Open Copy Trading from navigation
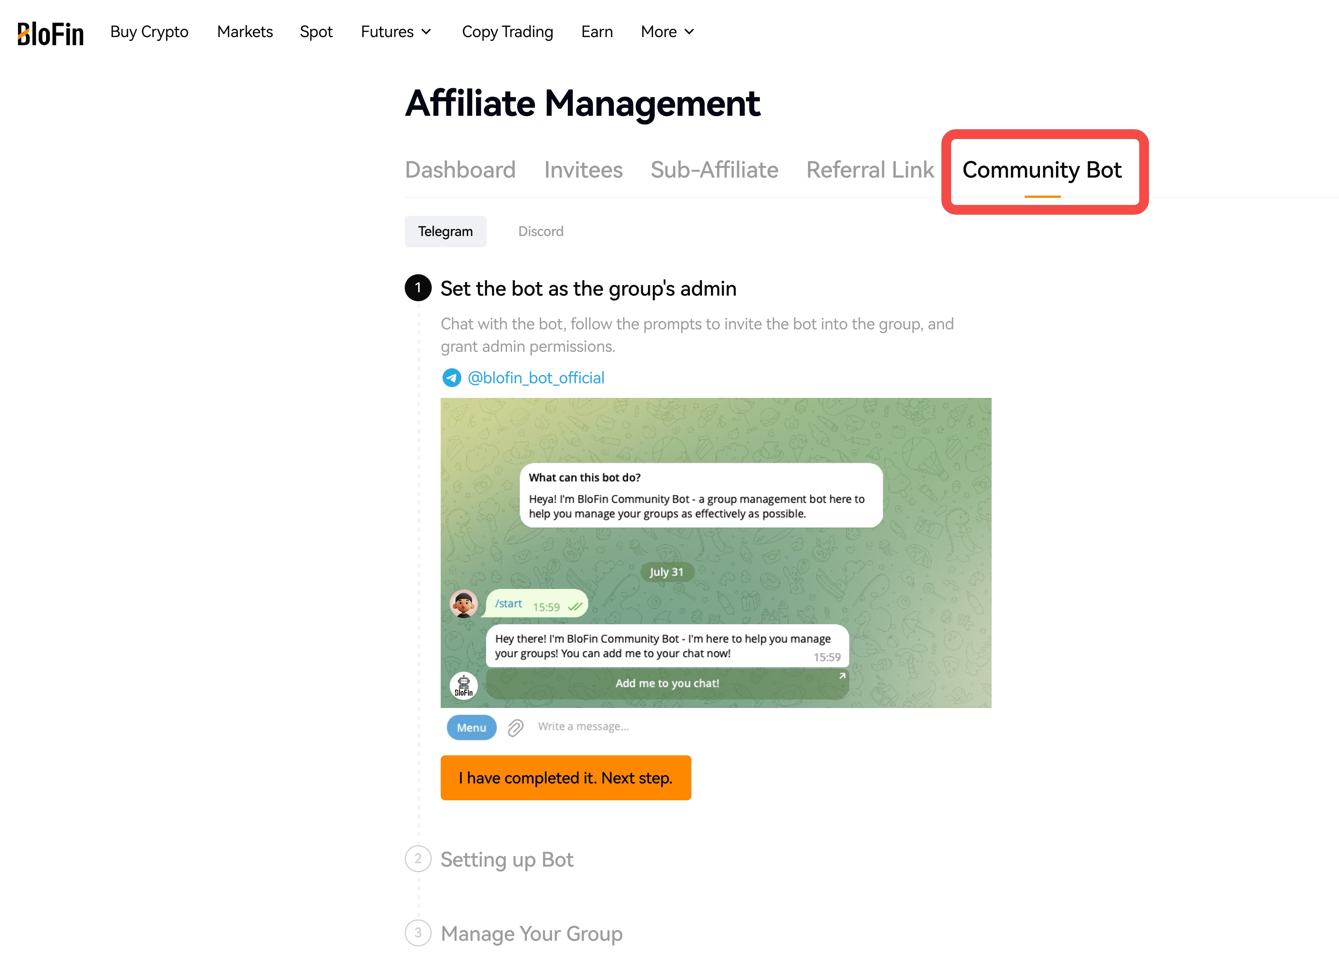The width and height of the screenshot is (1339, 973). pyautogui.click(x=507, y=32)
